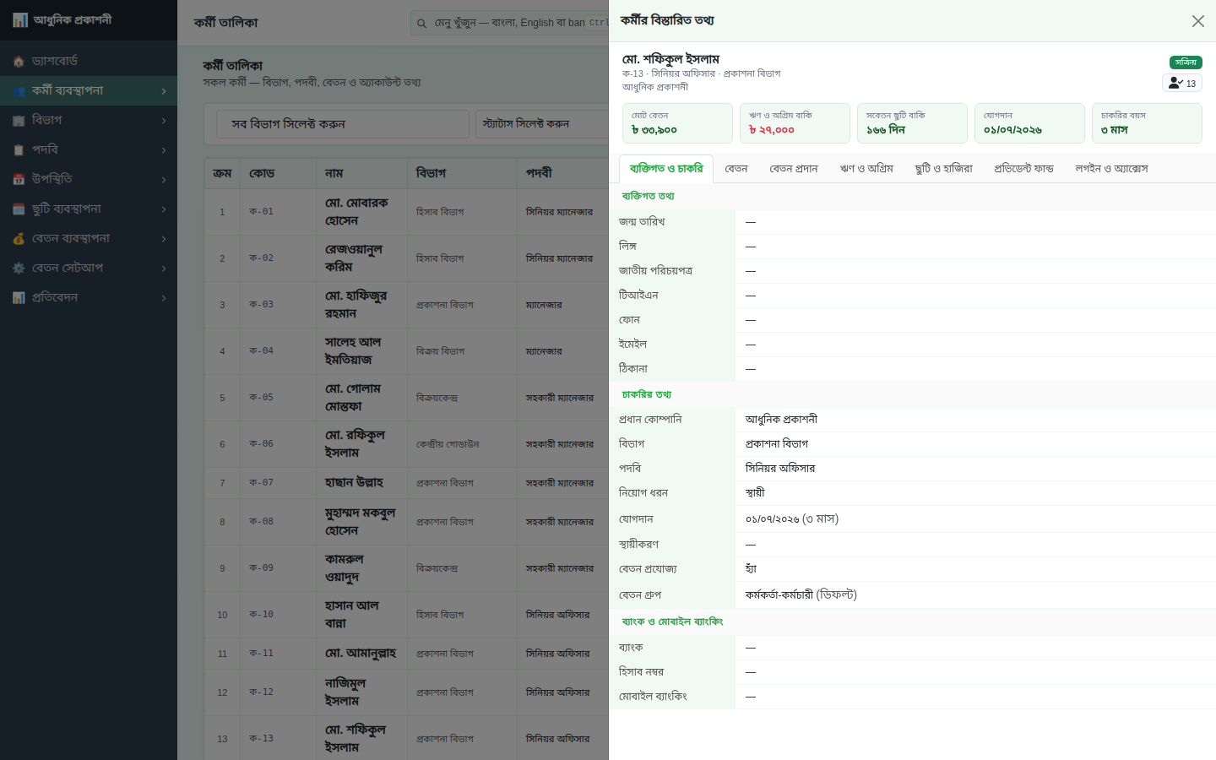Click the উপস্থিতি calendar icon

19,180
